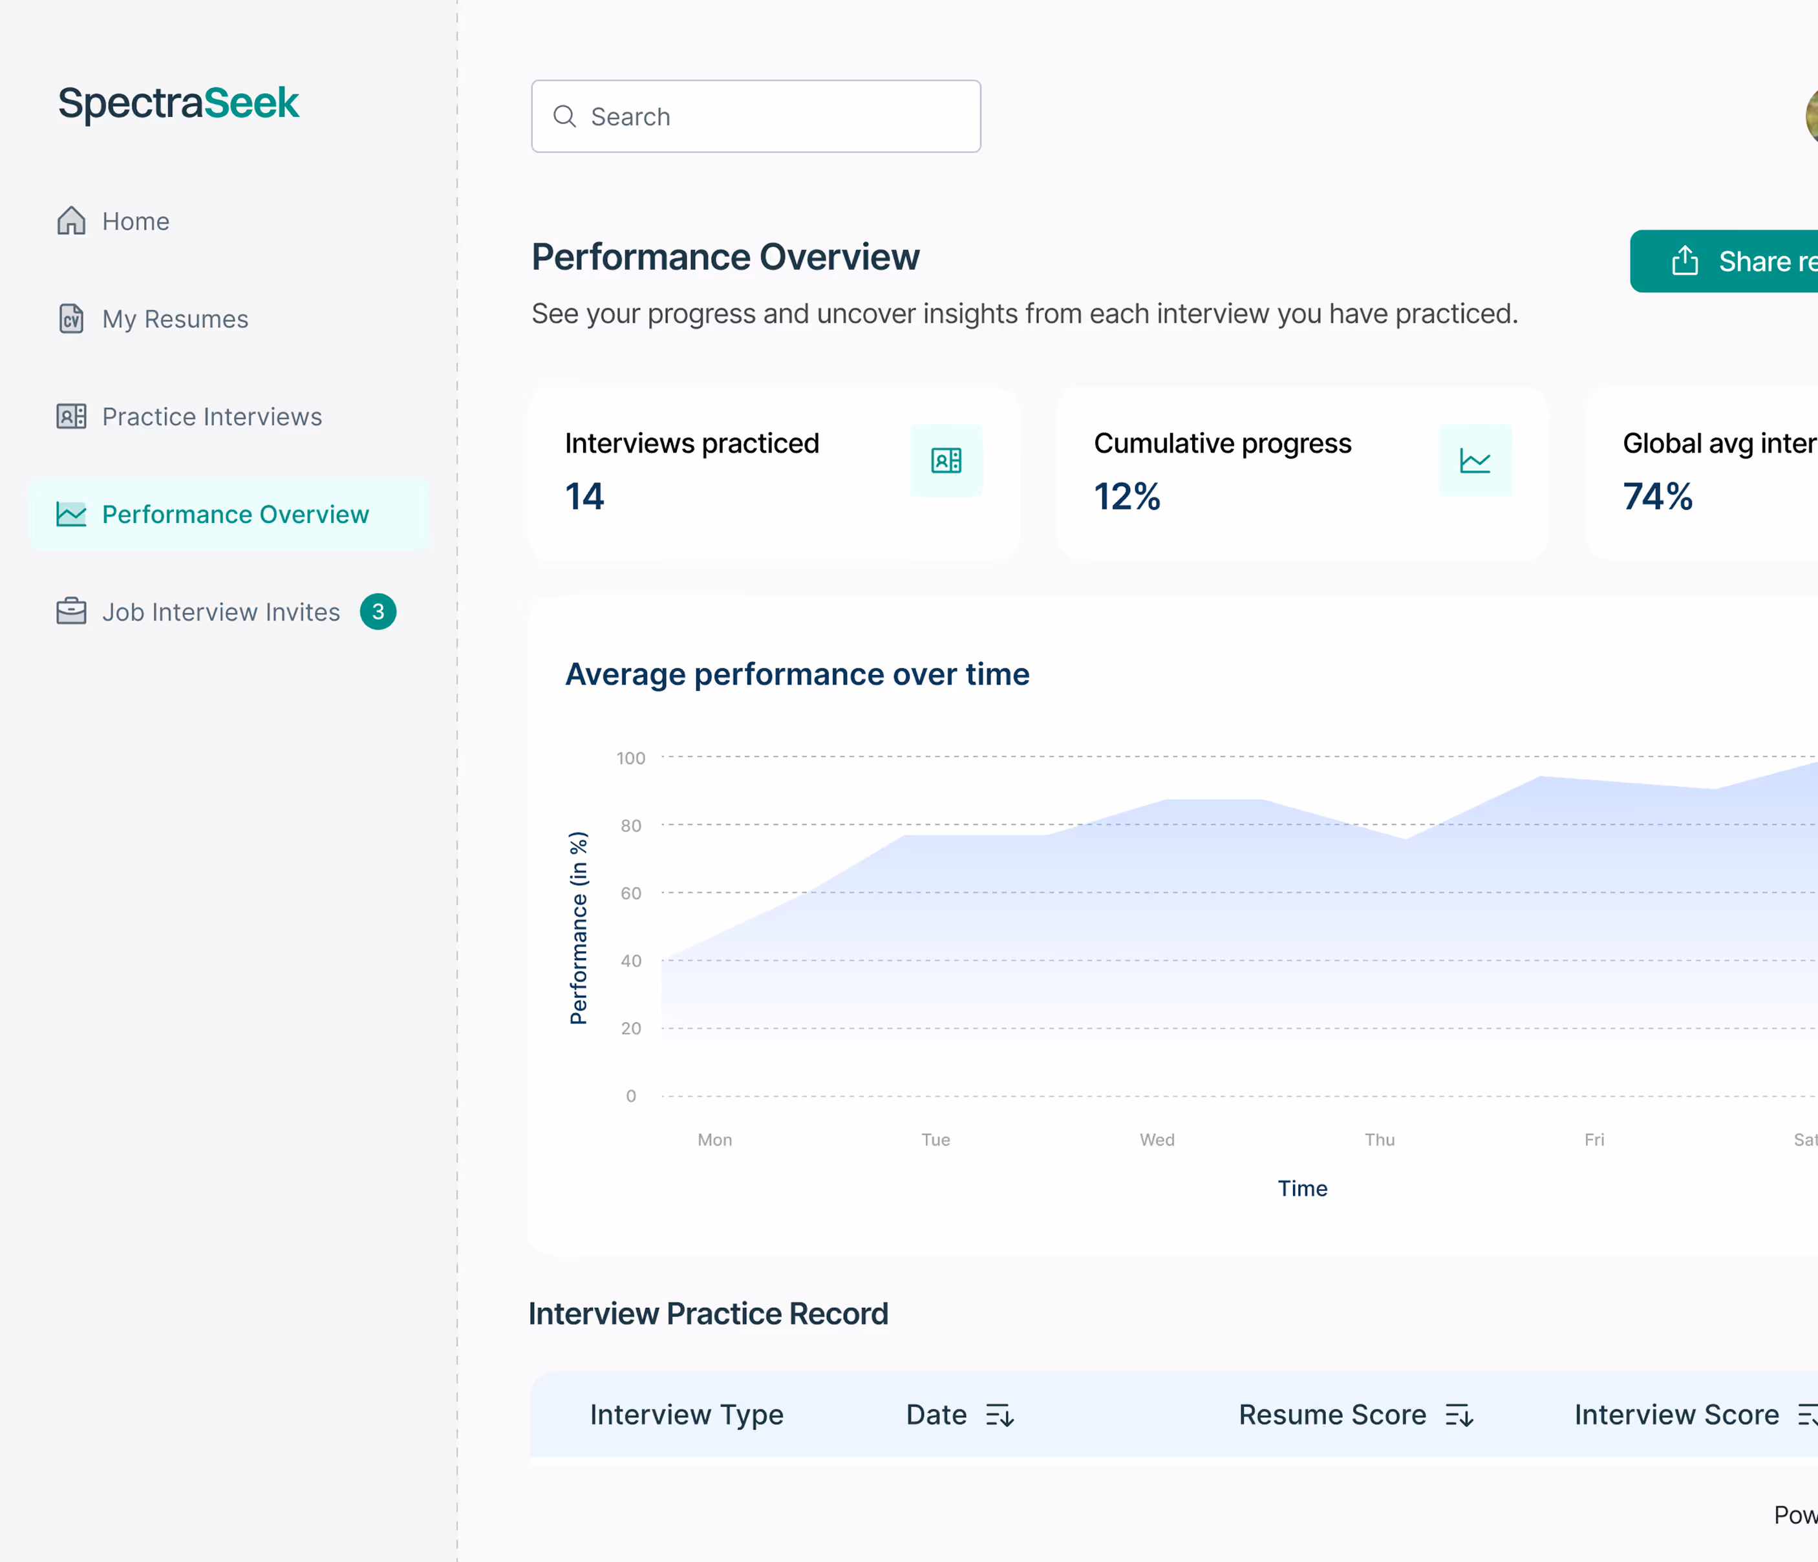This screenshot has width=1818, height=1562.
Task: Click the Share button
Action: coord(1724,261)
